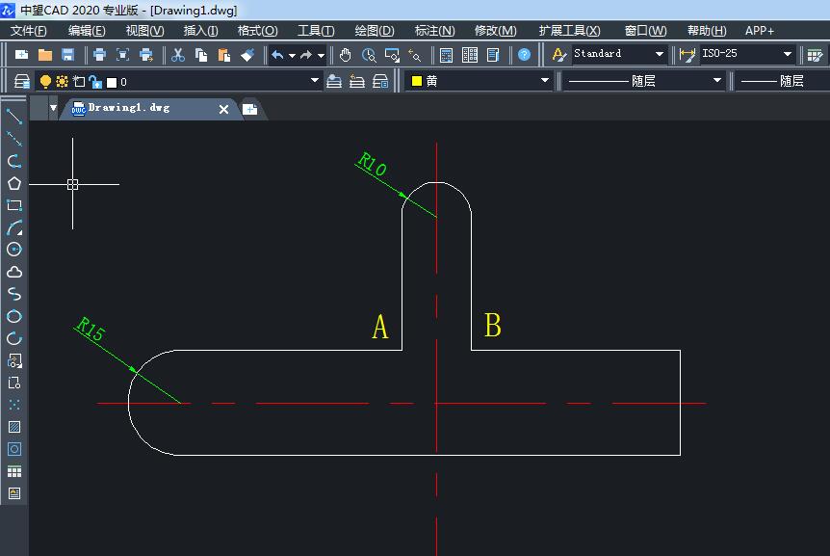830x556 pixels.
Task: Cut selection with scissors icon
Action: (x=178, y=54)
